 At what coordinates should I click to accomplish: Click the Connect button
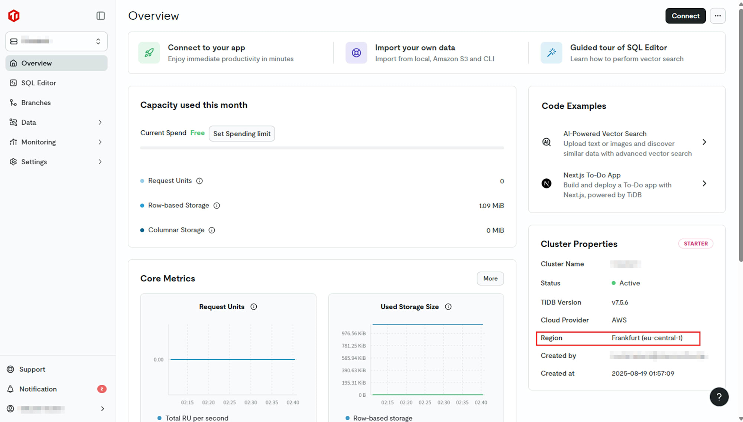coord(685,16)
